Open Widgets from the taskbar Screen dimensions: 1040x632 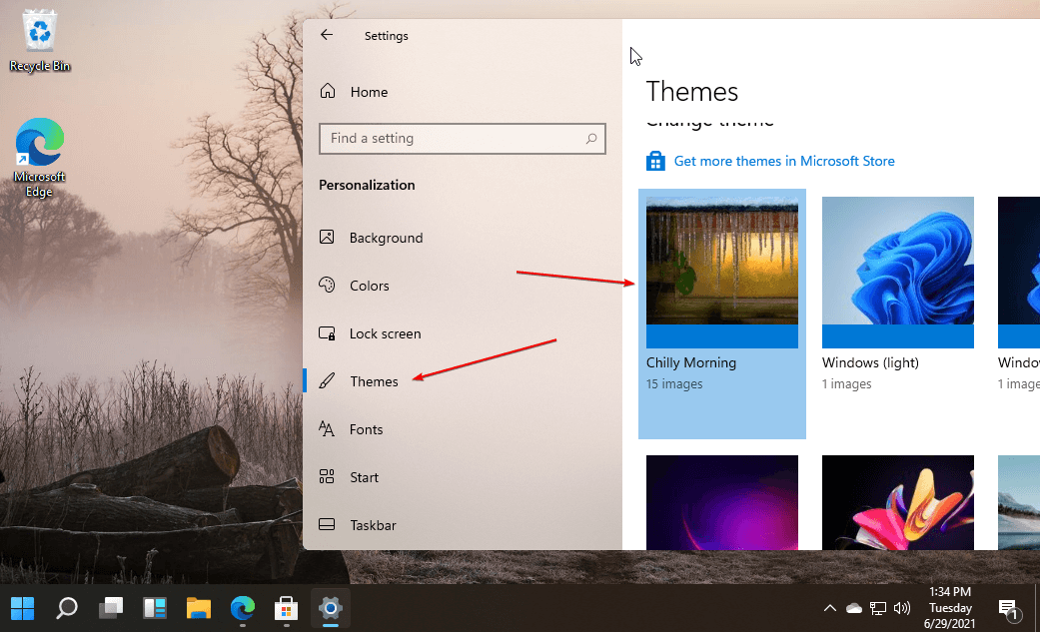click(x=155, y=608)
